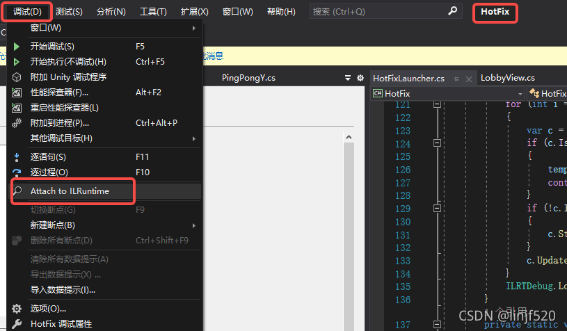Click the HotFix solution name button

coord(495,12)
